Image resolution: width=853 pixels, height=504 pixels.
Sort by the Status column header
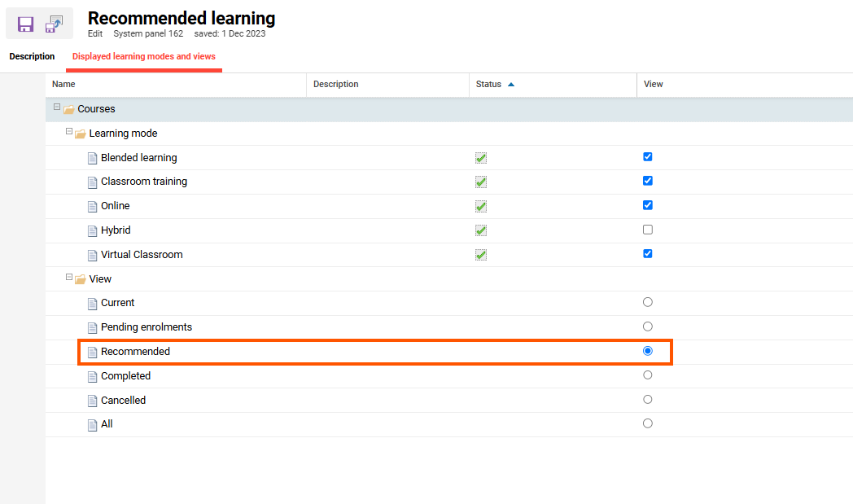click(489, 85)
